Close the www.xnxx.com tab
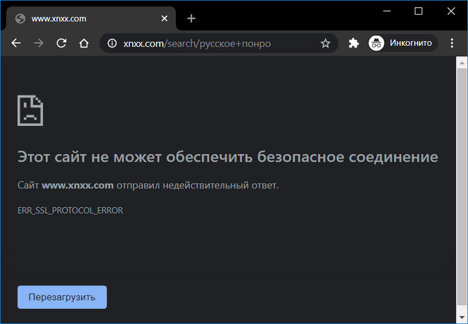The width and height of the screenshot is (468, 324). click(164, 19)
